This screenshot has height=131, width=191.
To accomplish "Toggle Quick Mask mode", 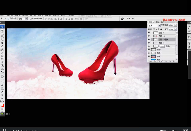I will pyautogui.click(x=2, y=109).
